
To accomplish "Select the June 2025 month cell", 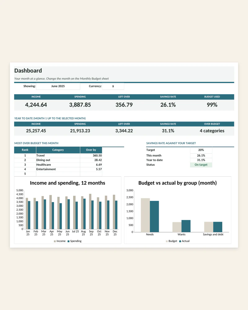I will (58, 86).
